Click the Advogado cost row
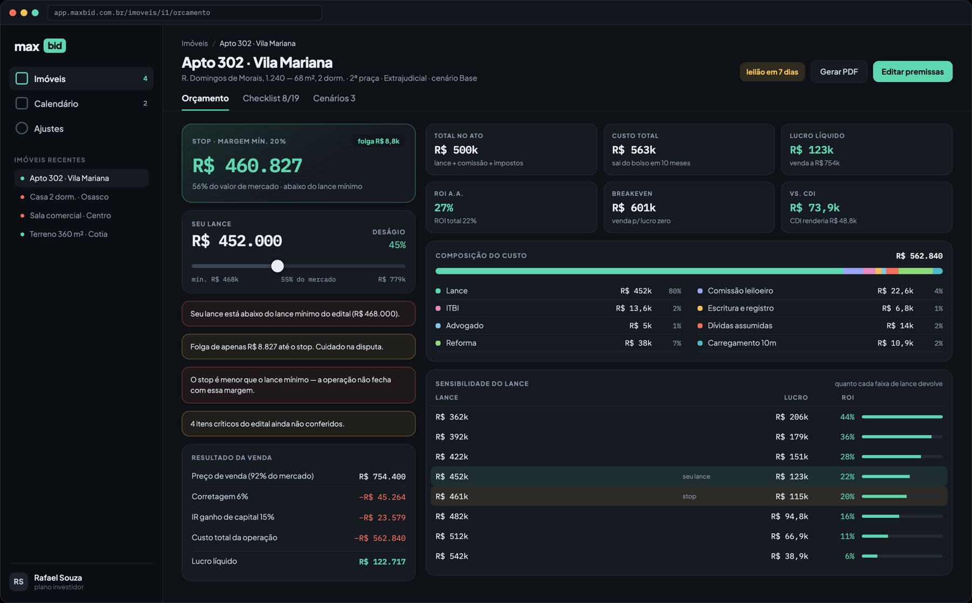972x603 pixels. 558,326
